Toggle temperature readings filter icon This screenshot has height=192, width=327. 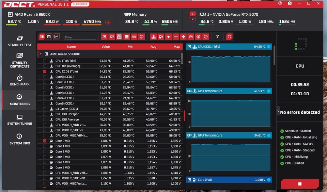click(154, 37)
